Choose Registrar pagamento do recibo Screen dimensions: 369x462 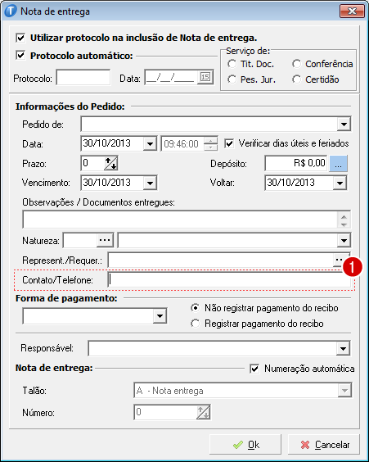click(195, 324)
